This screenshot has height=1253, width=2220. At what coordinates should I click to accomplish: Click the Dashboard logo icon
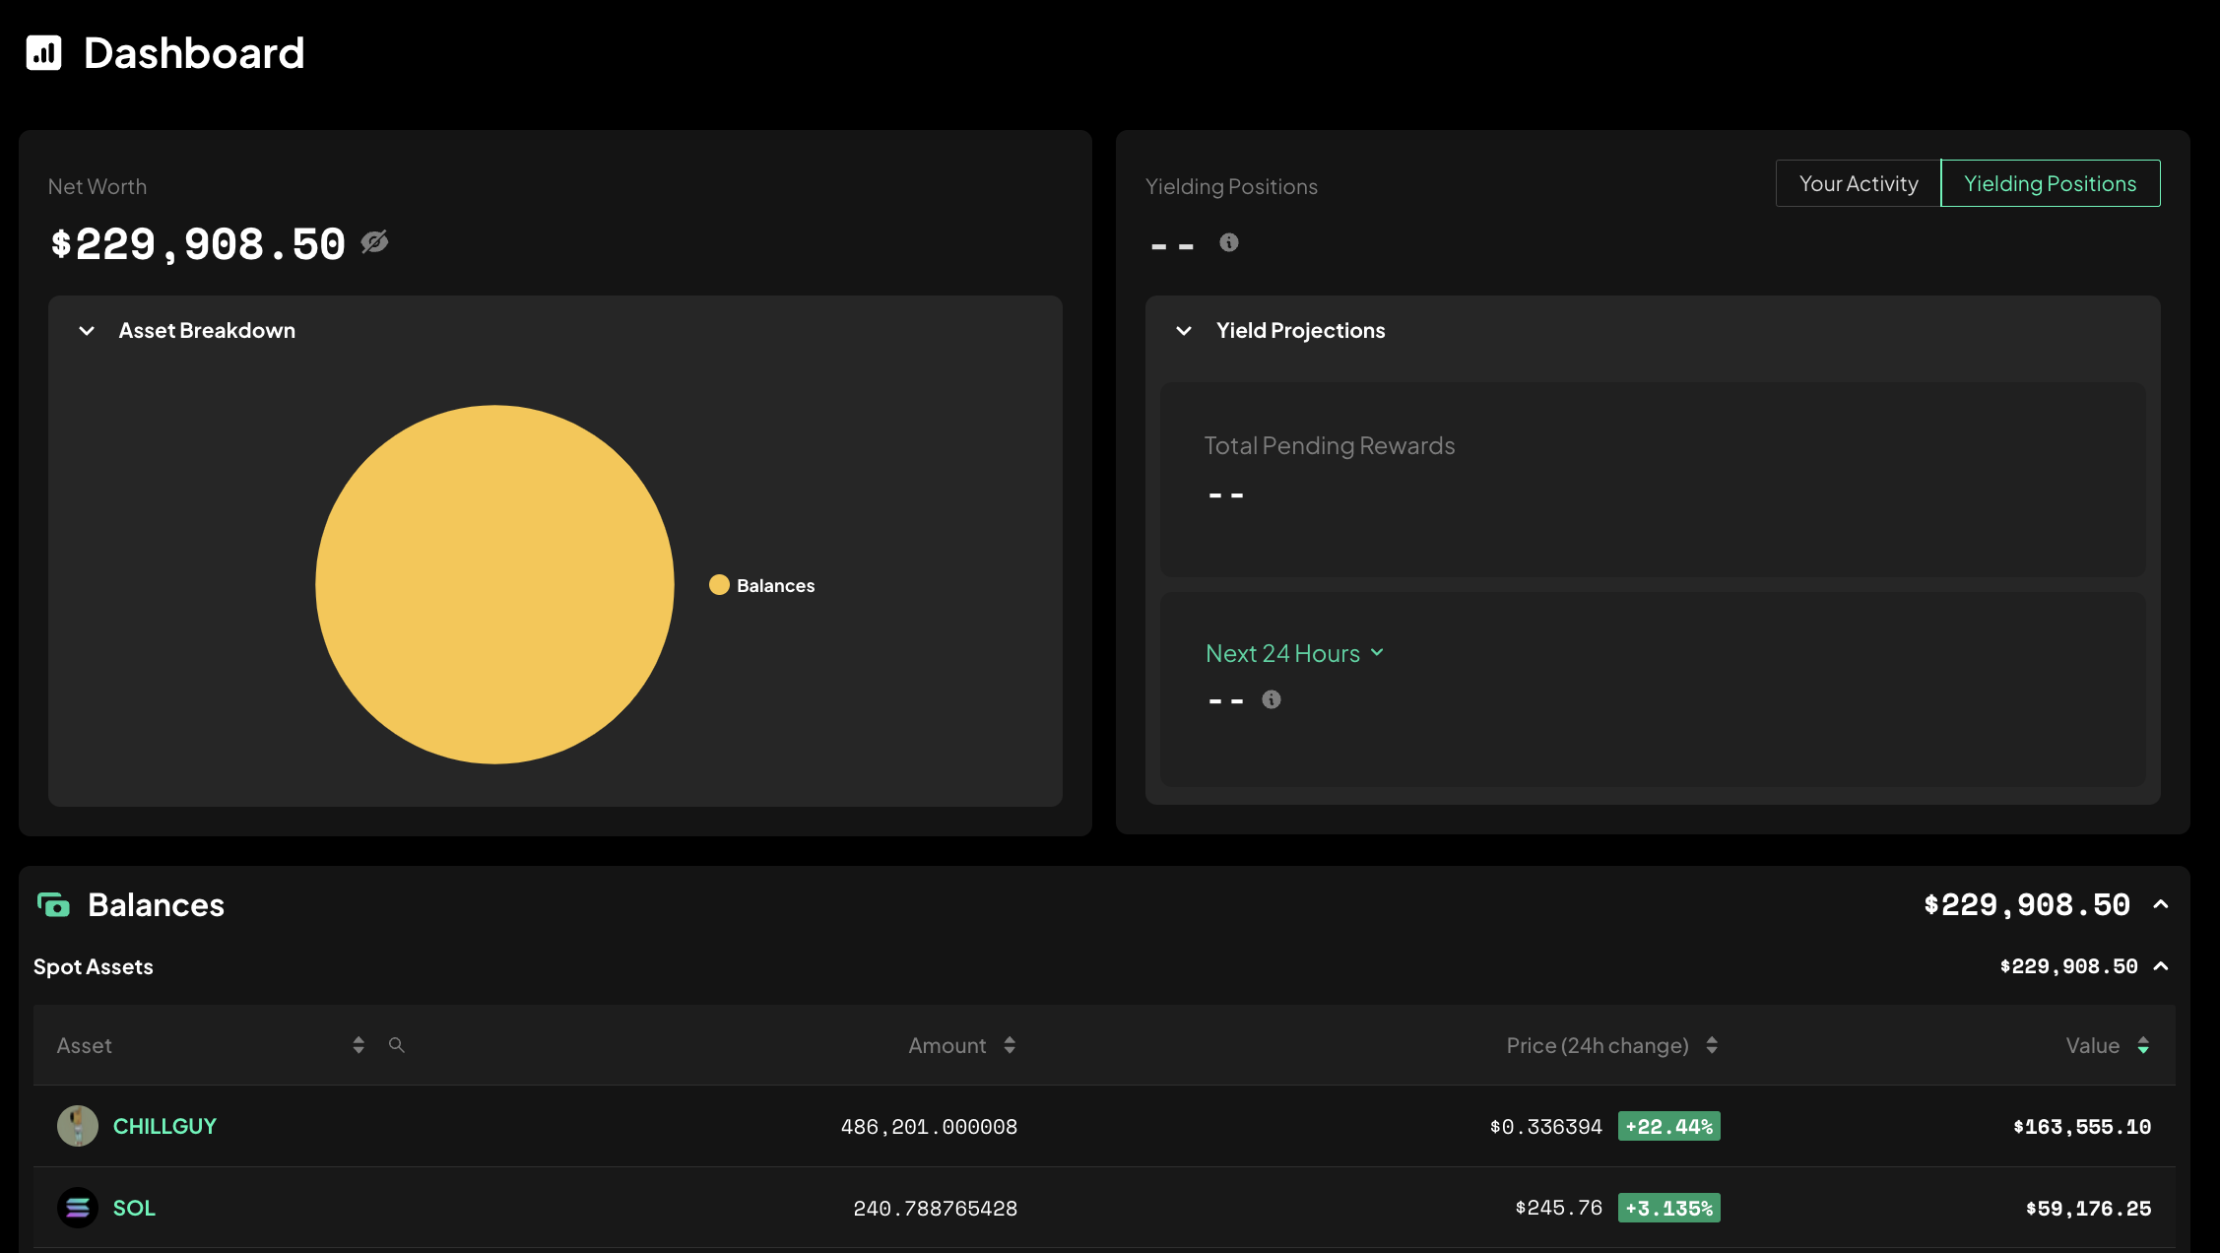[43, 53]
